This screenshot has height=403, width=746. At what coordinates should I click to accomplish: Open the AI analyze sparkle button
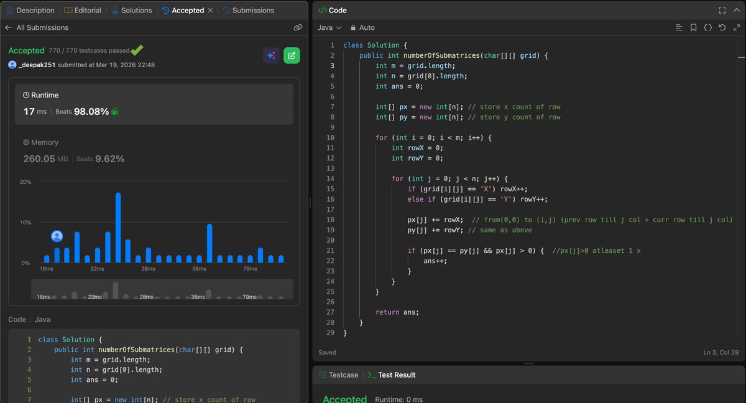coord(271,55)
